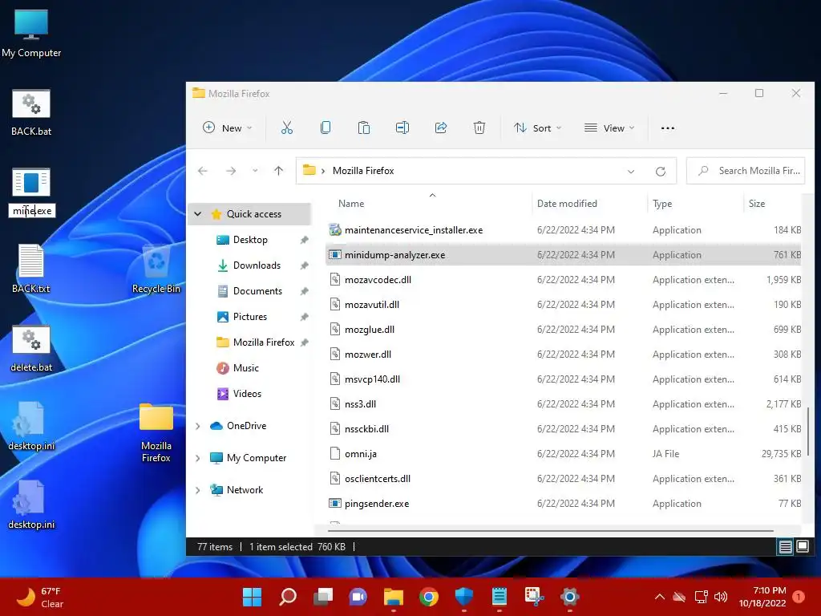Switch to large thumbnails view icon

click(x=802, y=547)
